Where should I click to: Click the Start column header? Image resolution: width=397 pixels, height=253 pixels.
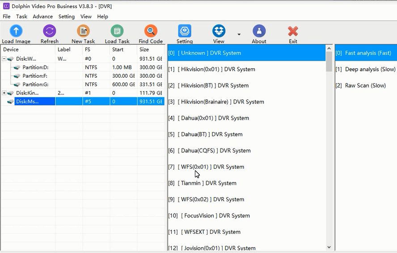coord(123,50)
